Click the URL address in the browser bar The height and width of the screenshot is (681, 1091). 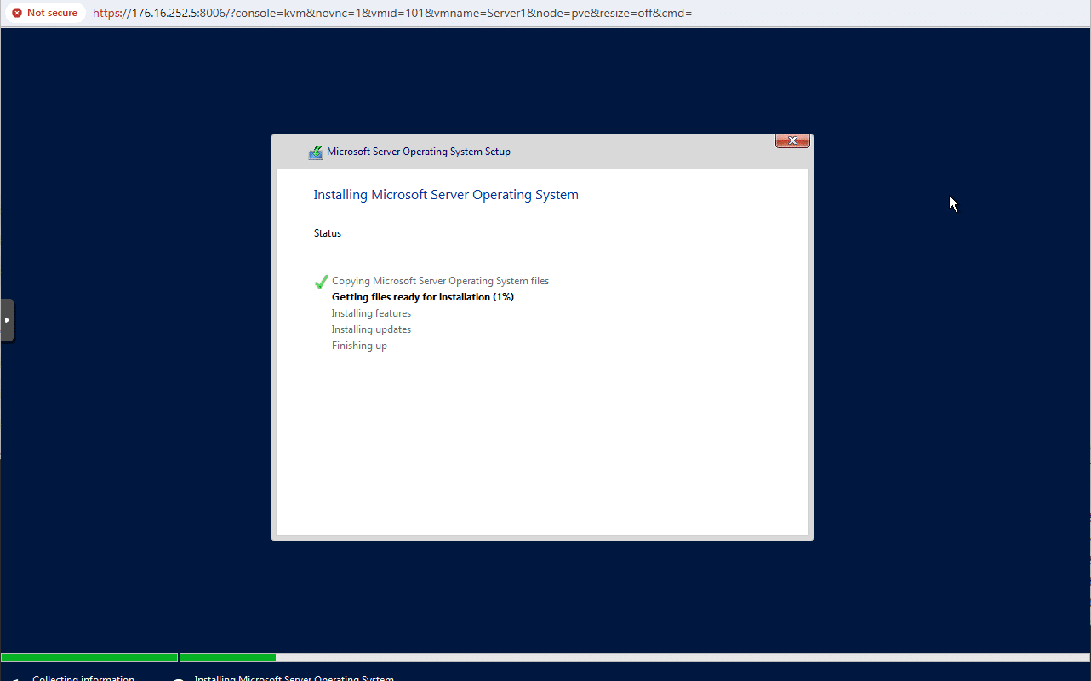click(392, 13)
